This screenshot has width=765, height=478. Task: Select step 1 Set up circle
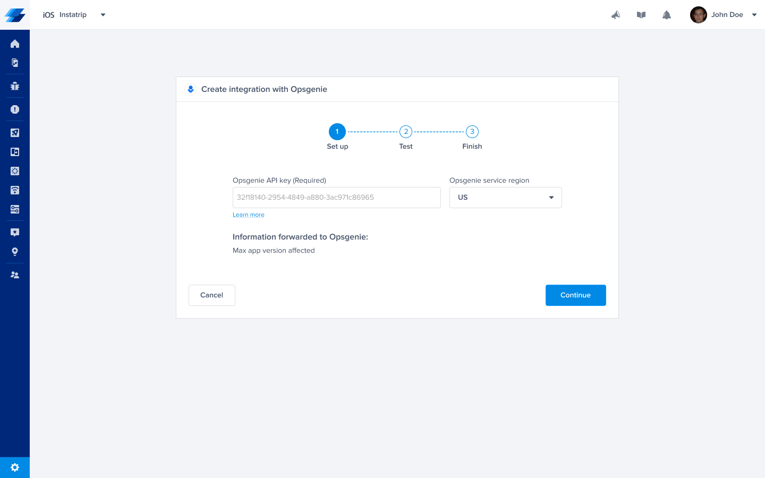pos(337,132)
